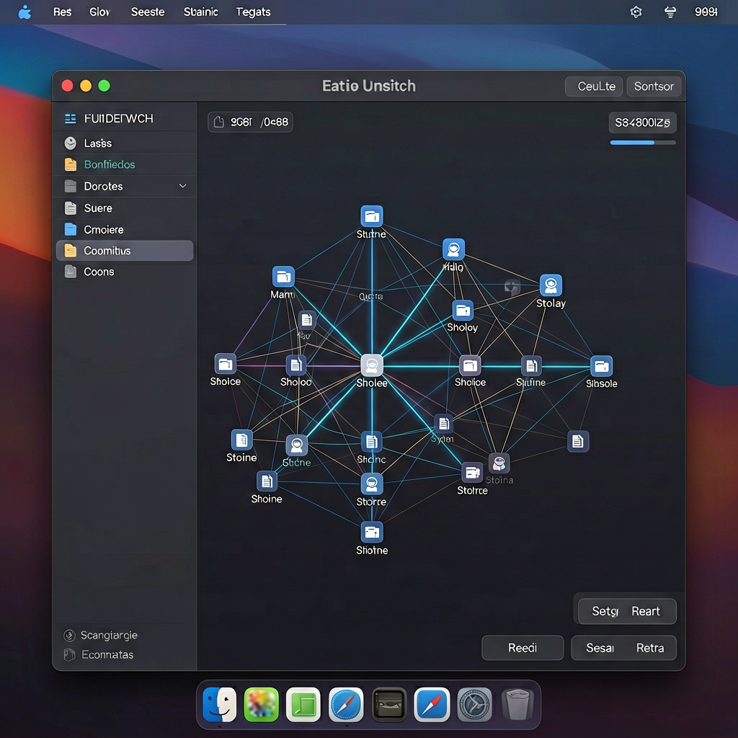738x738 pixels.
Task: Click the dim node beside Stolay
Action: [x=512, y=286]
